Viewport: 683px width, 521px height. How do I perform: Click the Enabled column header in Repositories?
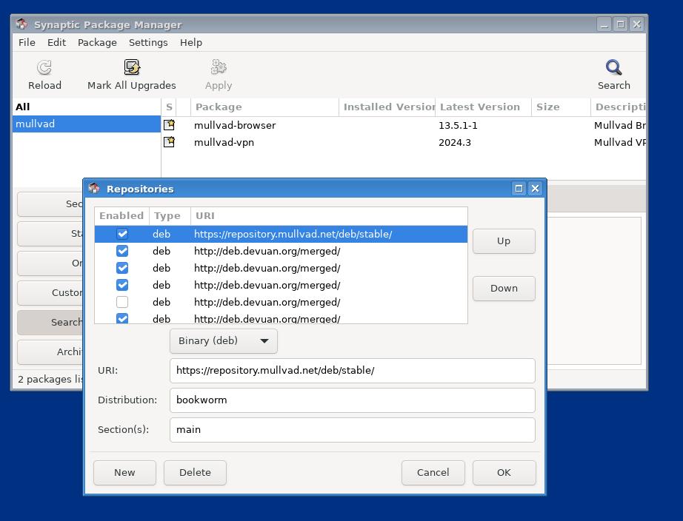121,216
